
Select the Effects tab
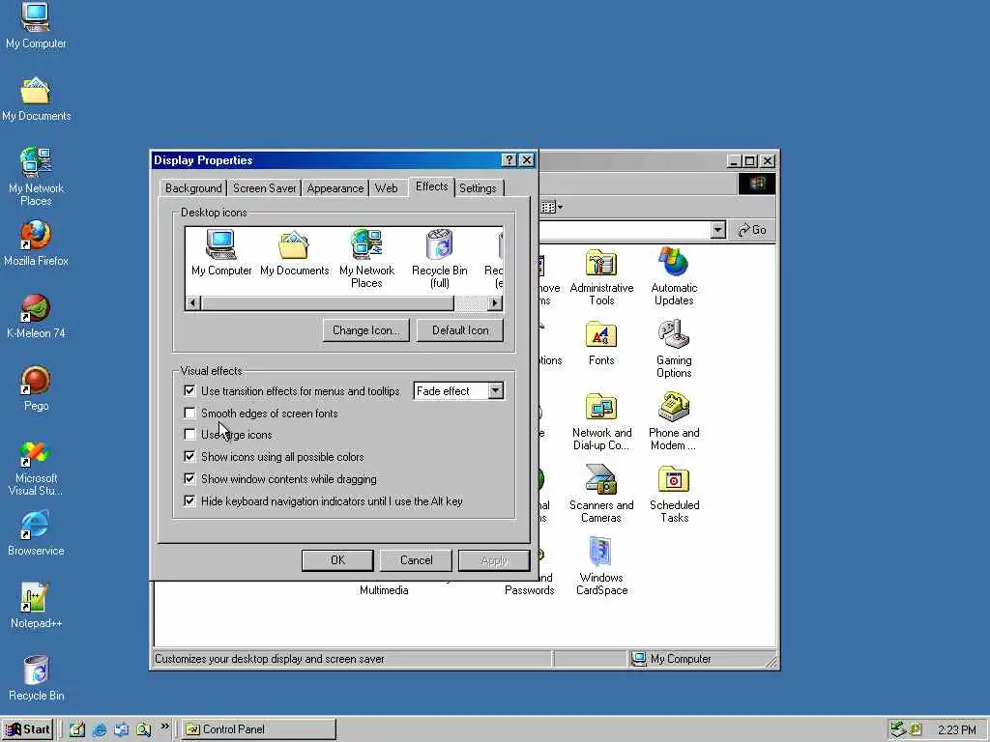point(432,186)
